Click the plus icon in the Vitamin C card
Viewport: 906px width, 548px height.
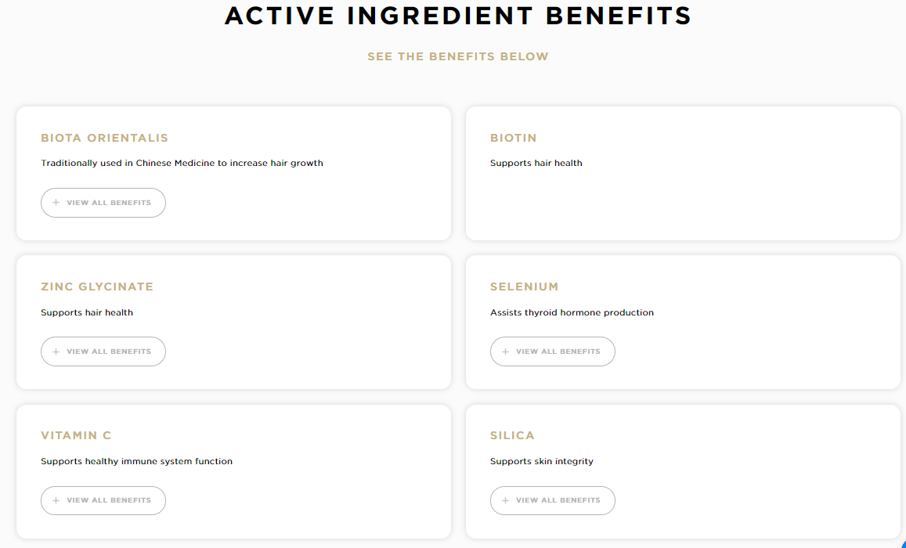point(56,500)
